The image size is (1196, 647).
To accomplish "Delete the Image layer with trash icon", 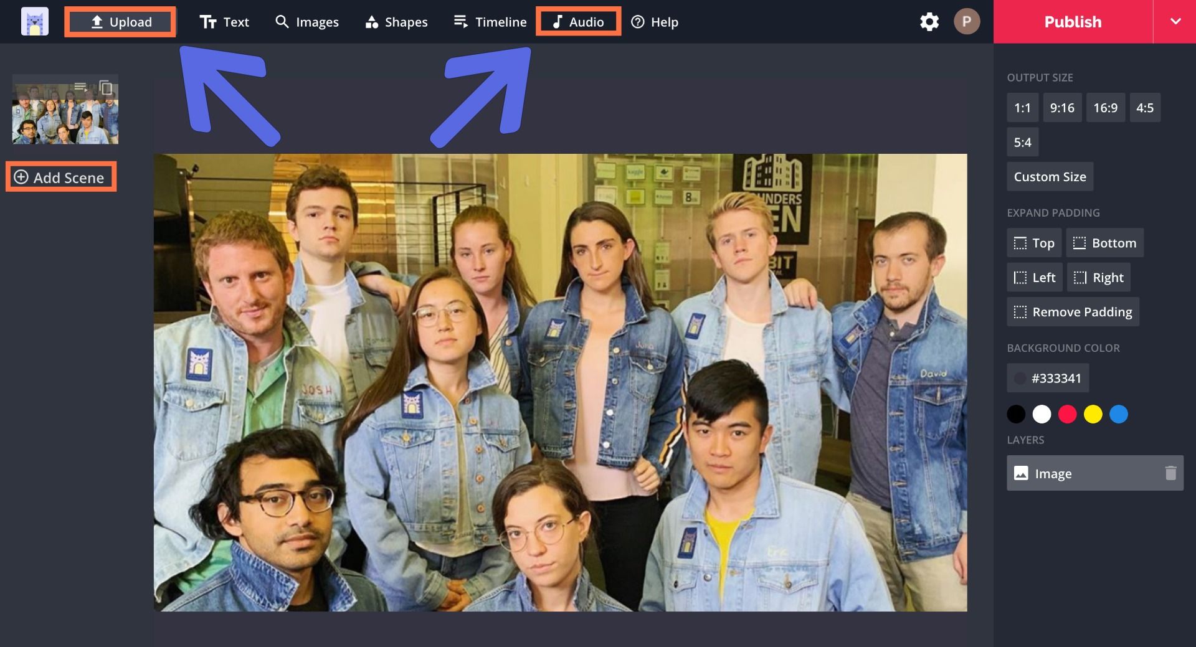I will click(1170, 473).
